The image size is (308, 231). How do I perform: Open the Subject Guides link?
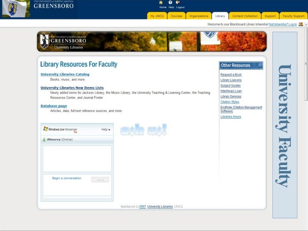coord(231,85)
